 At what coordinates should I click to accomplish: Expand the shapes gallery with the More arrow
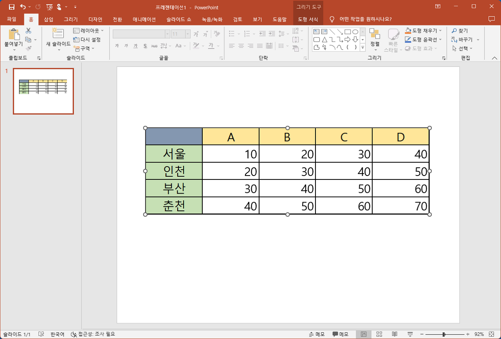(362, 47)
